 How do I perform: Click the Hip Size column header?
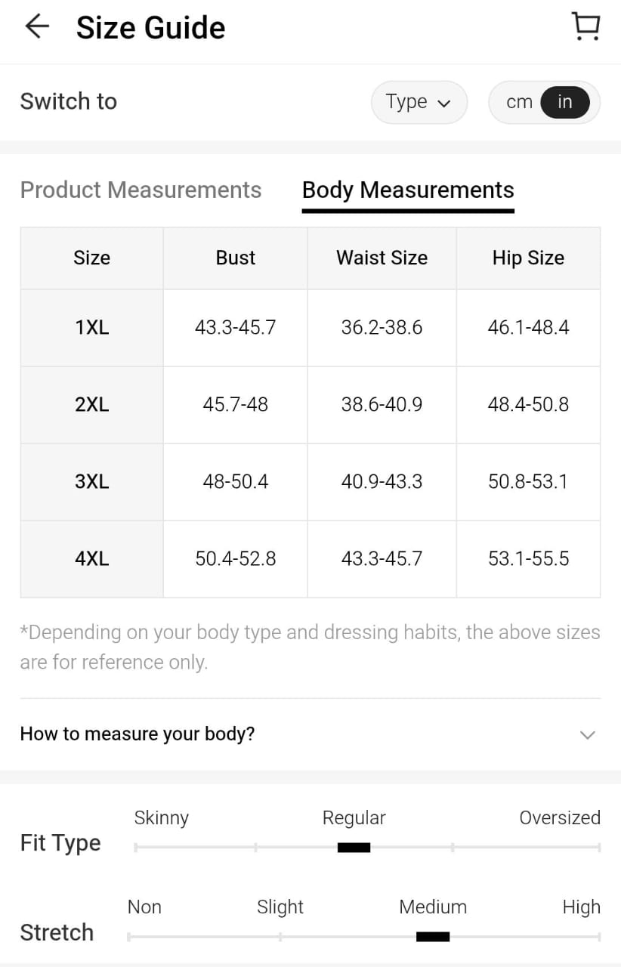pyautogui.click(x=528, y=258)
